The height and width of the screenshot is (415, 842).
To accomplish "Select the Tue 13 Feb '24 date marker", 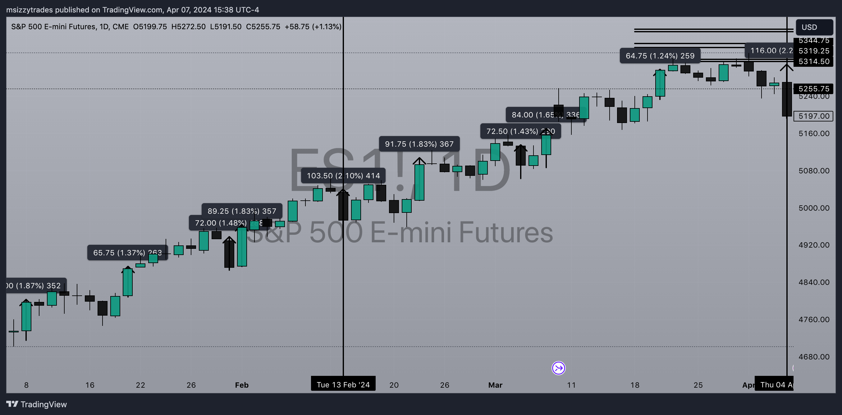I will point(343,385).
